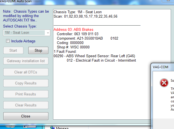Image resolution: width=174 pixels, height=129 pixels.
Task: Click 'Controller: 063 109 011 03' line
Action: pos(78,34)
